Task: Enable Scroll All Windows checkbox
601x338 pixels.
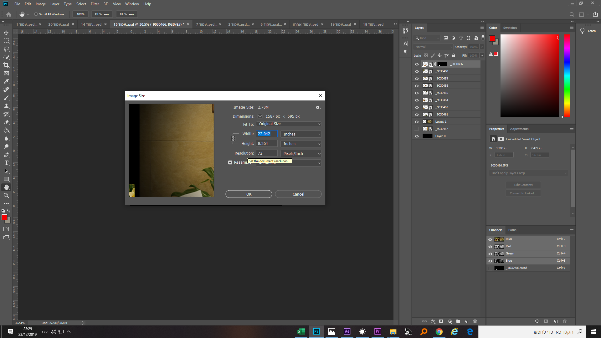Action: 36,14
